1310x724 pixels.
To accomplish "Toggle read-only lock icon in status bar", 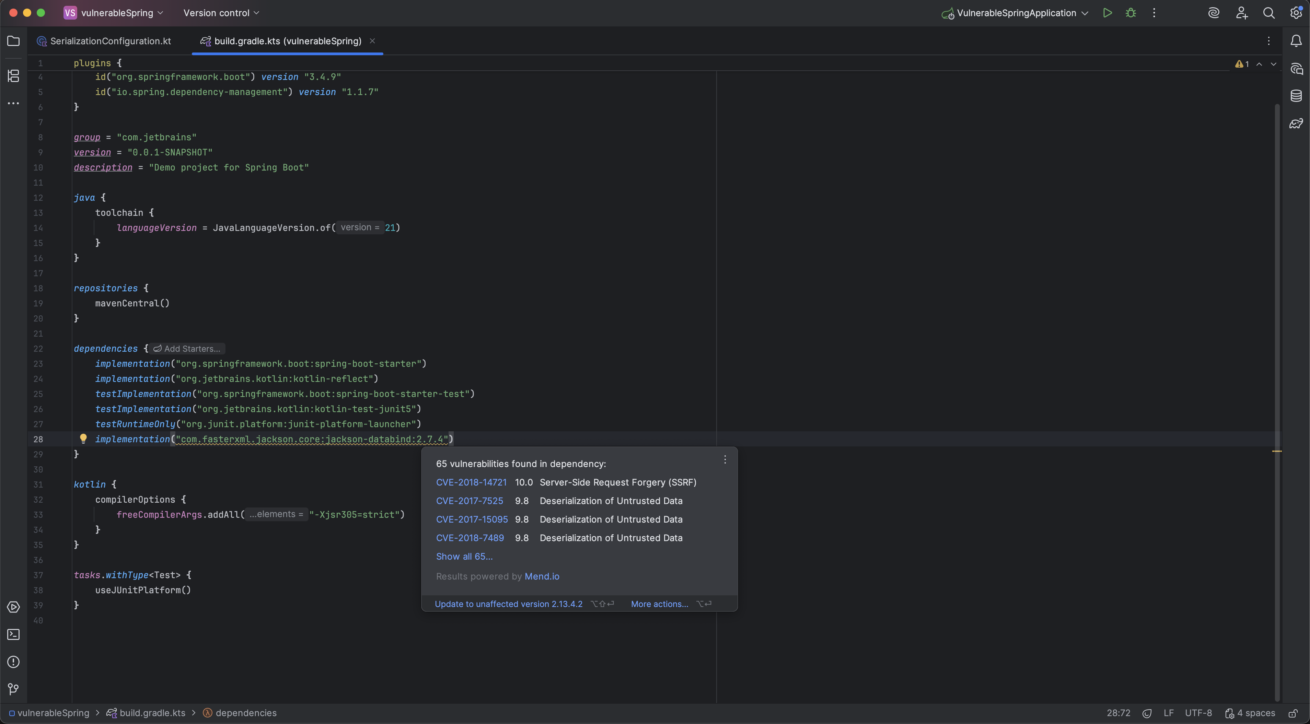I will pyautogui.click(x=1293, y=713).
